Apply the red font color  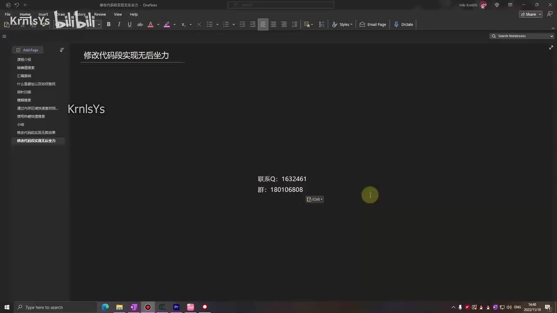pos(151,24)
